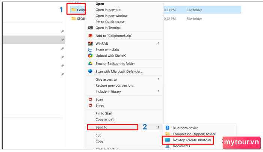
Task: Select Upload with ShareX
Action: (110, 56)
